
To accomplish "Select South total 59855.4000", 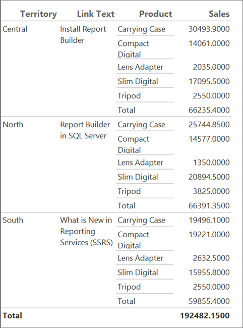I will pyautogui.click(x=209, y=301).
